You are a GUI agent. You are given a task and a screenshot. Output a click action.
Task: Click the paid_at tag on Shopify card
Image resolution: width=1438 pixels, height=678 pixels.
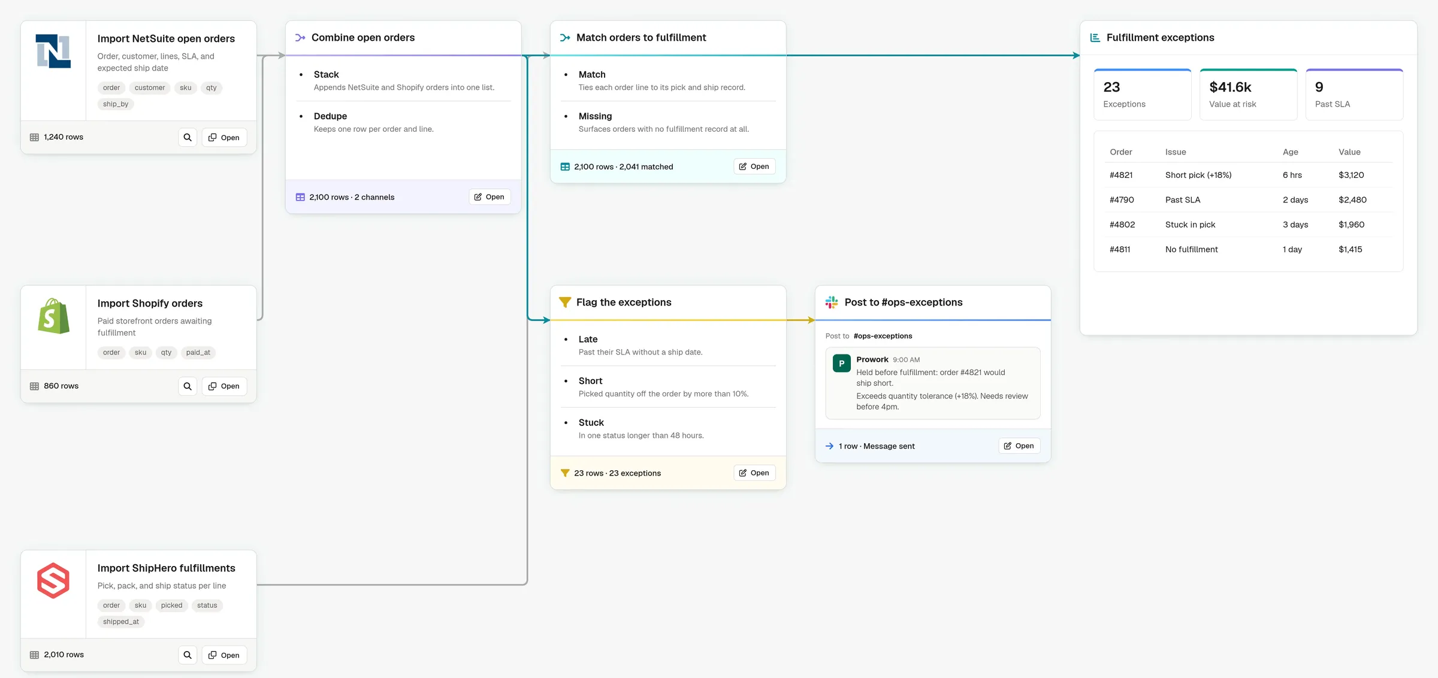pyautogui.click(x=198, y=353)
